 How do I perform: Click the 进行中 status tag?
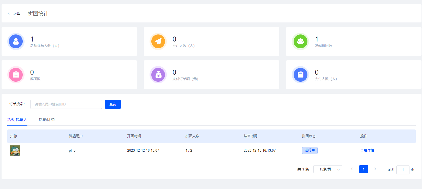tap(310, 150)
